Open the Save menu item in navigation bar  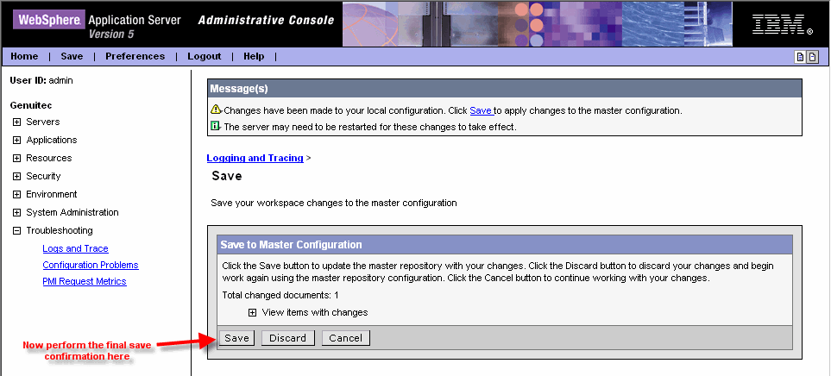[x=72, y=56]
